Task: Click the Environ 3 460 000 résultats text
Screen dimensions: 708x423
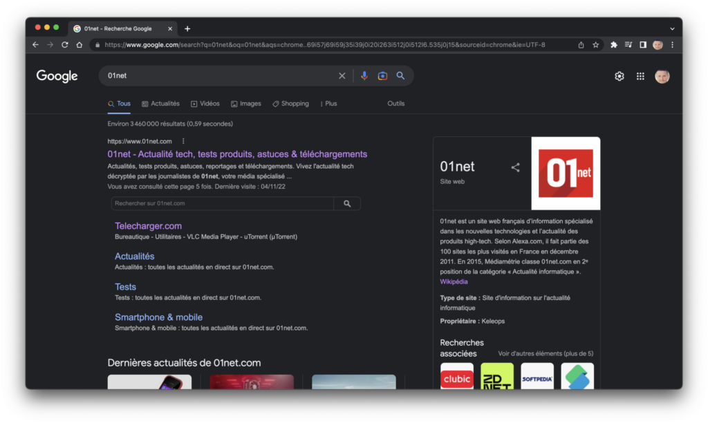Action: pyautogui.click(x=170, y=124)
